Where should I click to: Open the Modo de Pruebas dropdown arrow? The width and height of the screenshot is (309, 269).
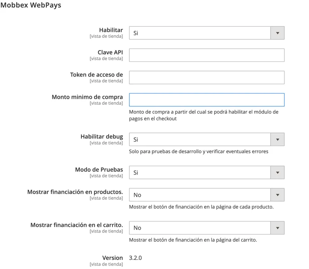[277, 173]
